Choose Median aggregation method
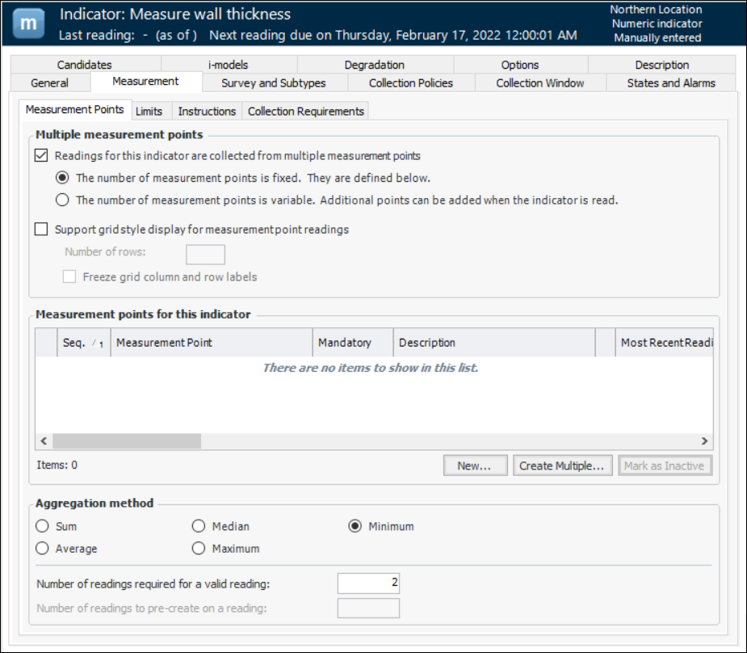The height and width of the screenshot is (653, 747). [199, 526]
